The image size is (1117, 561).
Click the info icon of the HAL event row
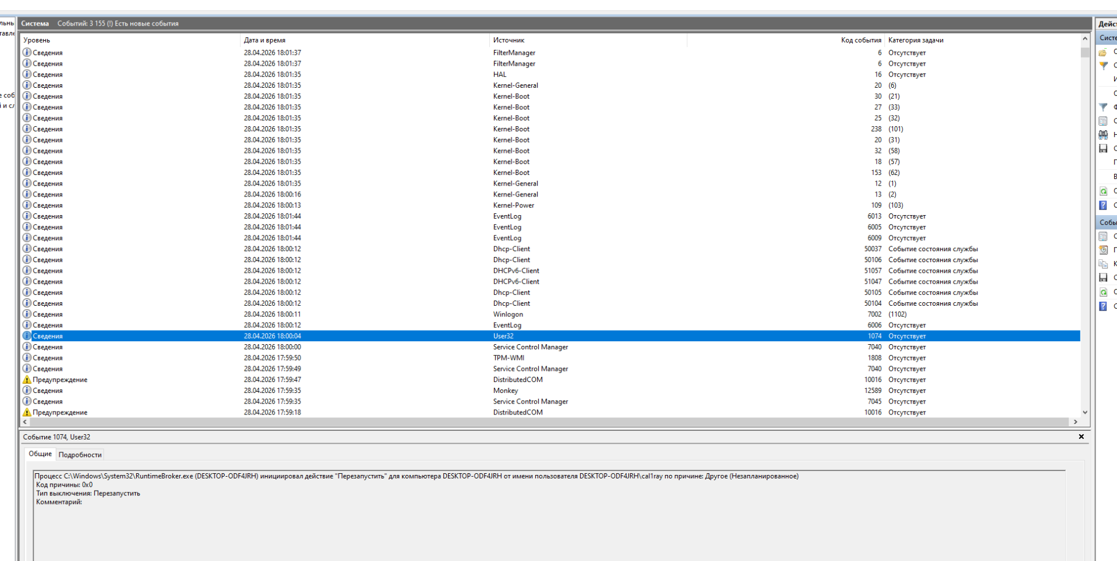pyautogui.click(x=27, y=74)
